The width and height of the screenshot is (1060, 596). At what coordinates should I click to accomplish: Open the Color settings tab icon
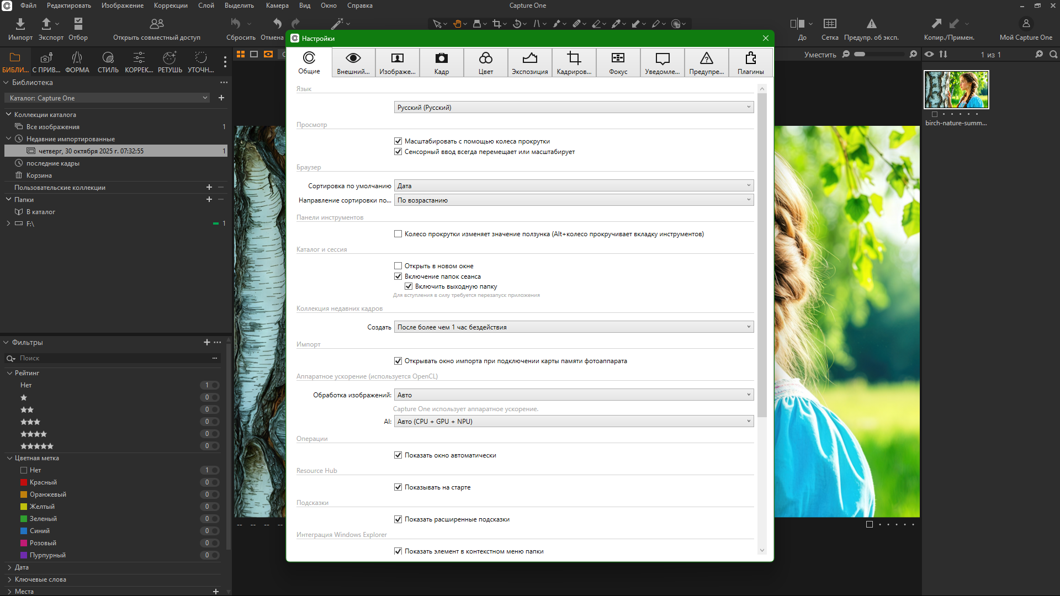[x=485, y=58]
